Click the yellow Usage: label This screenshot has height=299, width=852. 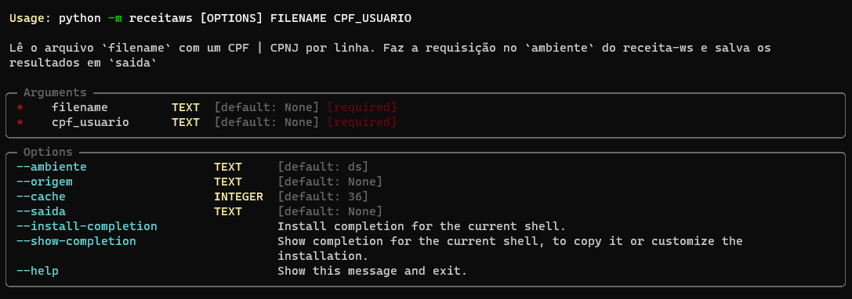(x=31, y=19)
